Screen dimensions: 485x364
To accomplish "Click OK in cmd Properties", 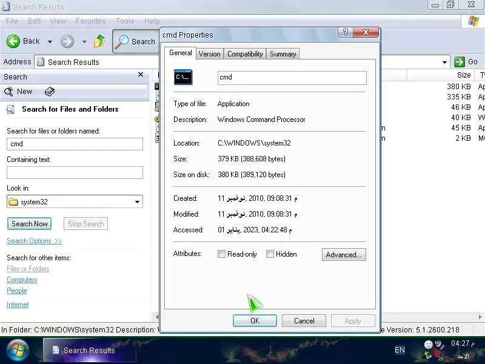I will (255, 321).
